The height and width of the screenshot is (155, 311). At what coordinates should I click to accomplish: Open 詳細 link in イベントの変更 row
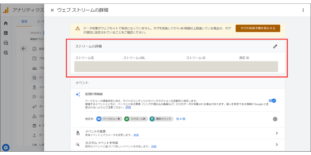136,135
